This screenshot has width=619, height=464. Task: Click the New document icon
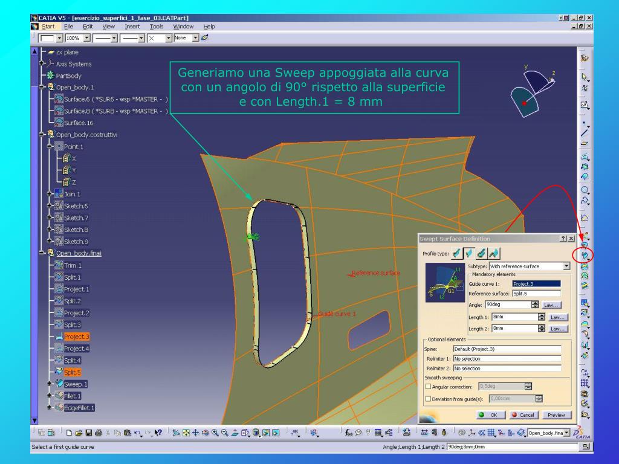point(69,433)
